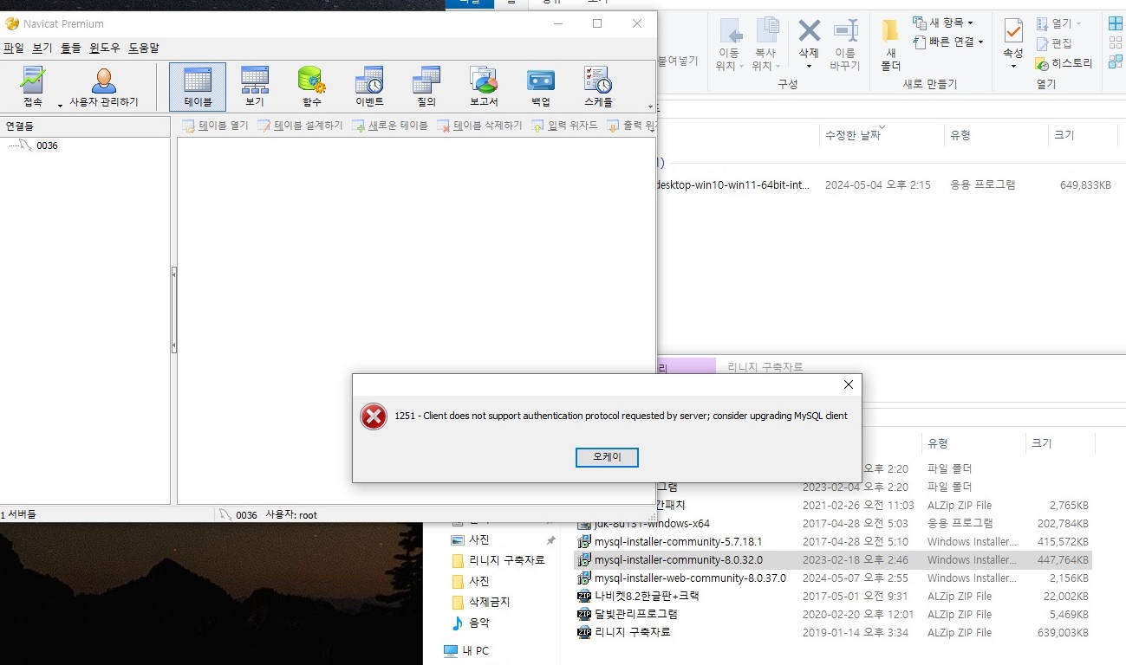Open 속성 properties in Explorer ribbon
The image size is (1126, 665).
pos(1012,38)
